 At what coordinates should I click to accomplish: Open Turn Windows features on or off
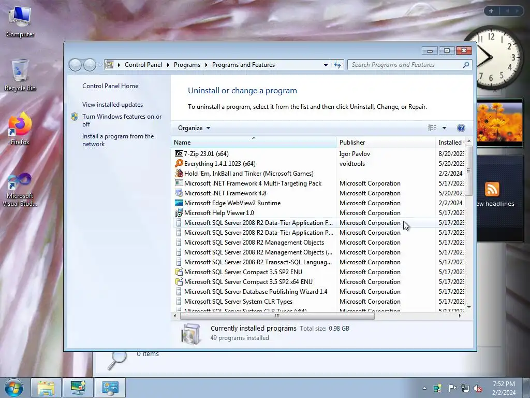click(122, 120)
